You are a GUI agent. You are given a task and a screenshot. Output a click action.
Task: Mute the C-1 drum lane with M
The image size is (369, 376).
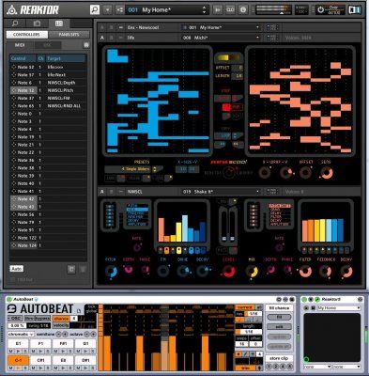[11, 368]
